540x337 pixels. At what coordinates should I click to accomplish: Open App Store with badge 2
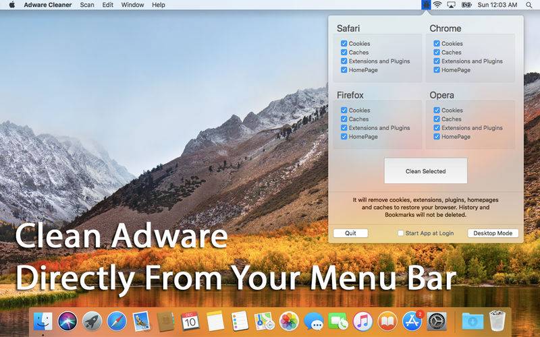(412, 321)
